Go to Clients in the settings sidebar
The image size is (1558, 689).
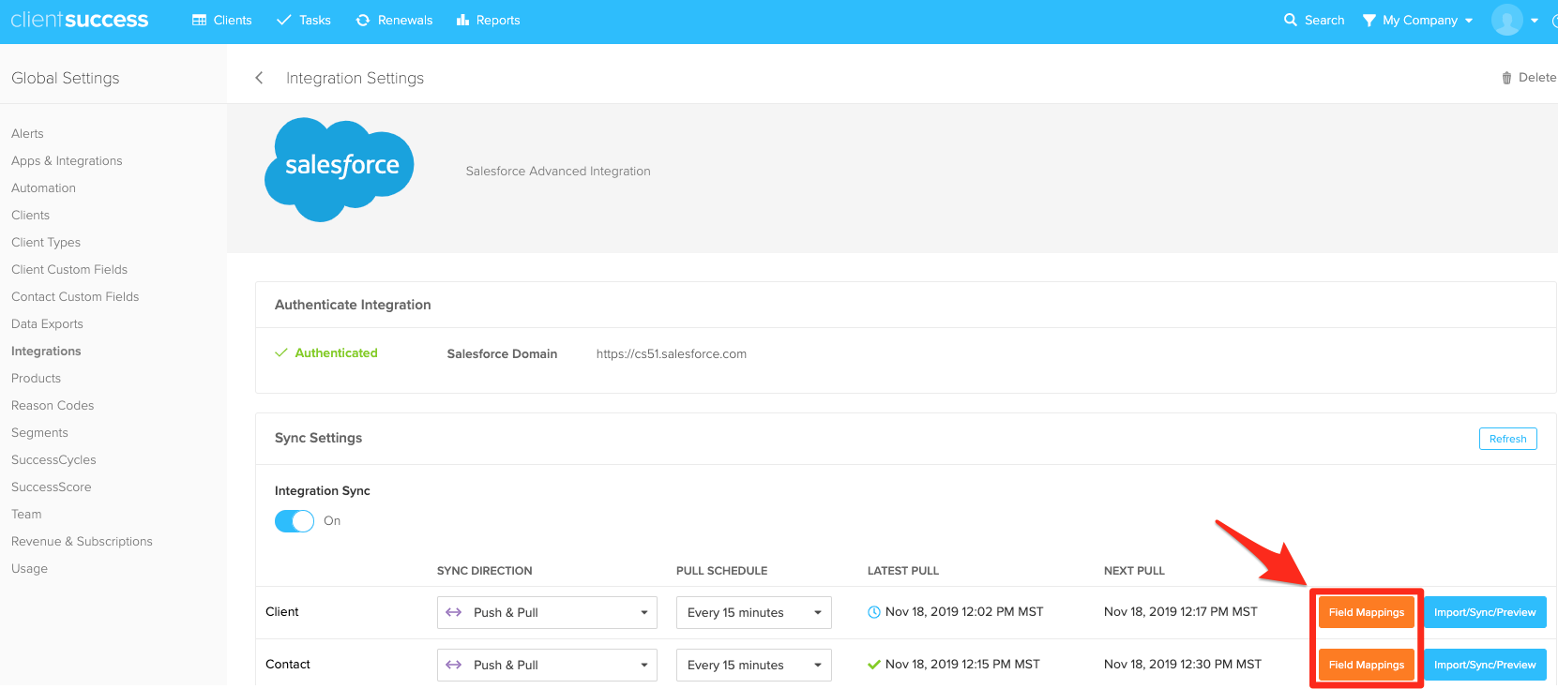pos(30,216)
